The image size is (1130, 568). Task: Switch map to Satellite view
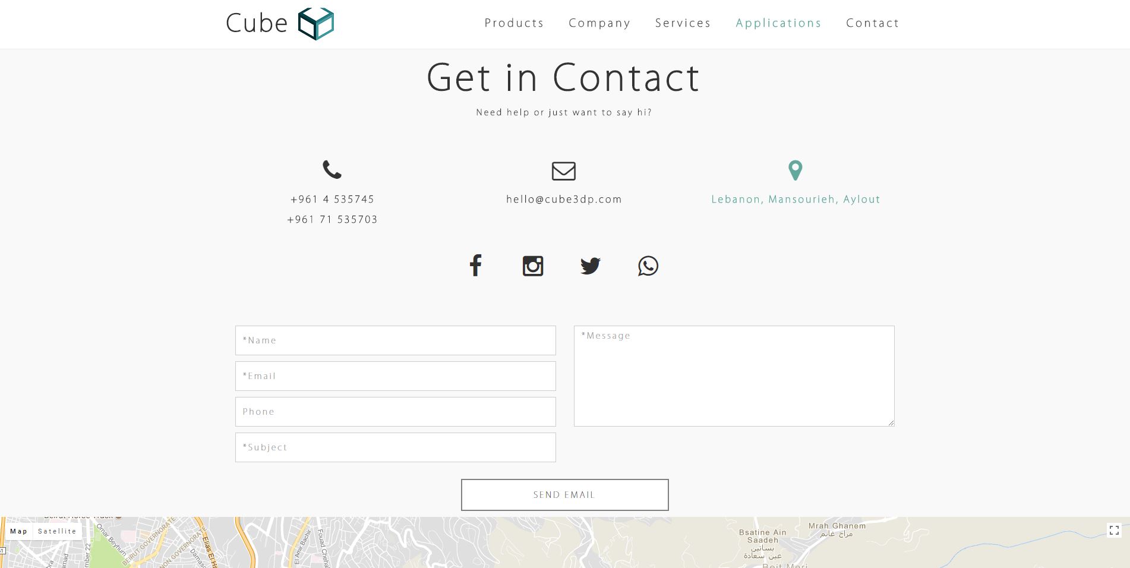[x=57, y=531]
